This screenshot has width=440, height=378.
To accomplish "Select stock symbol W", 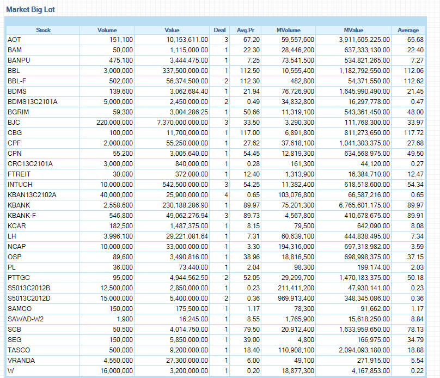I will pyautogui.click(x=11, y=371).
